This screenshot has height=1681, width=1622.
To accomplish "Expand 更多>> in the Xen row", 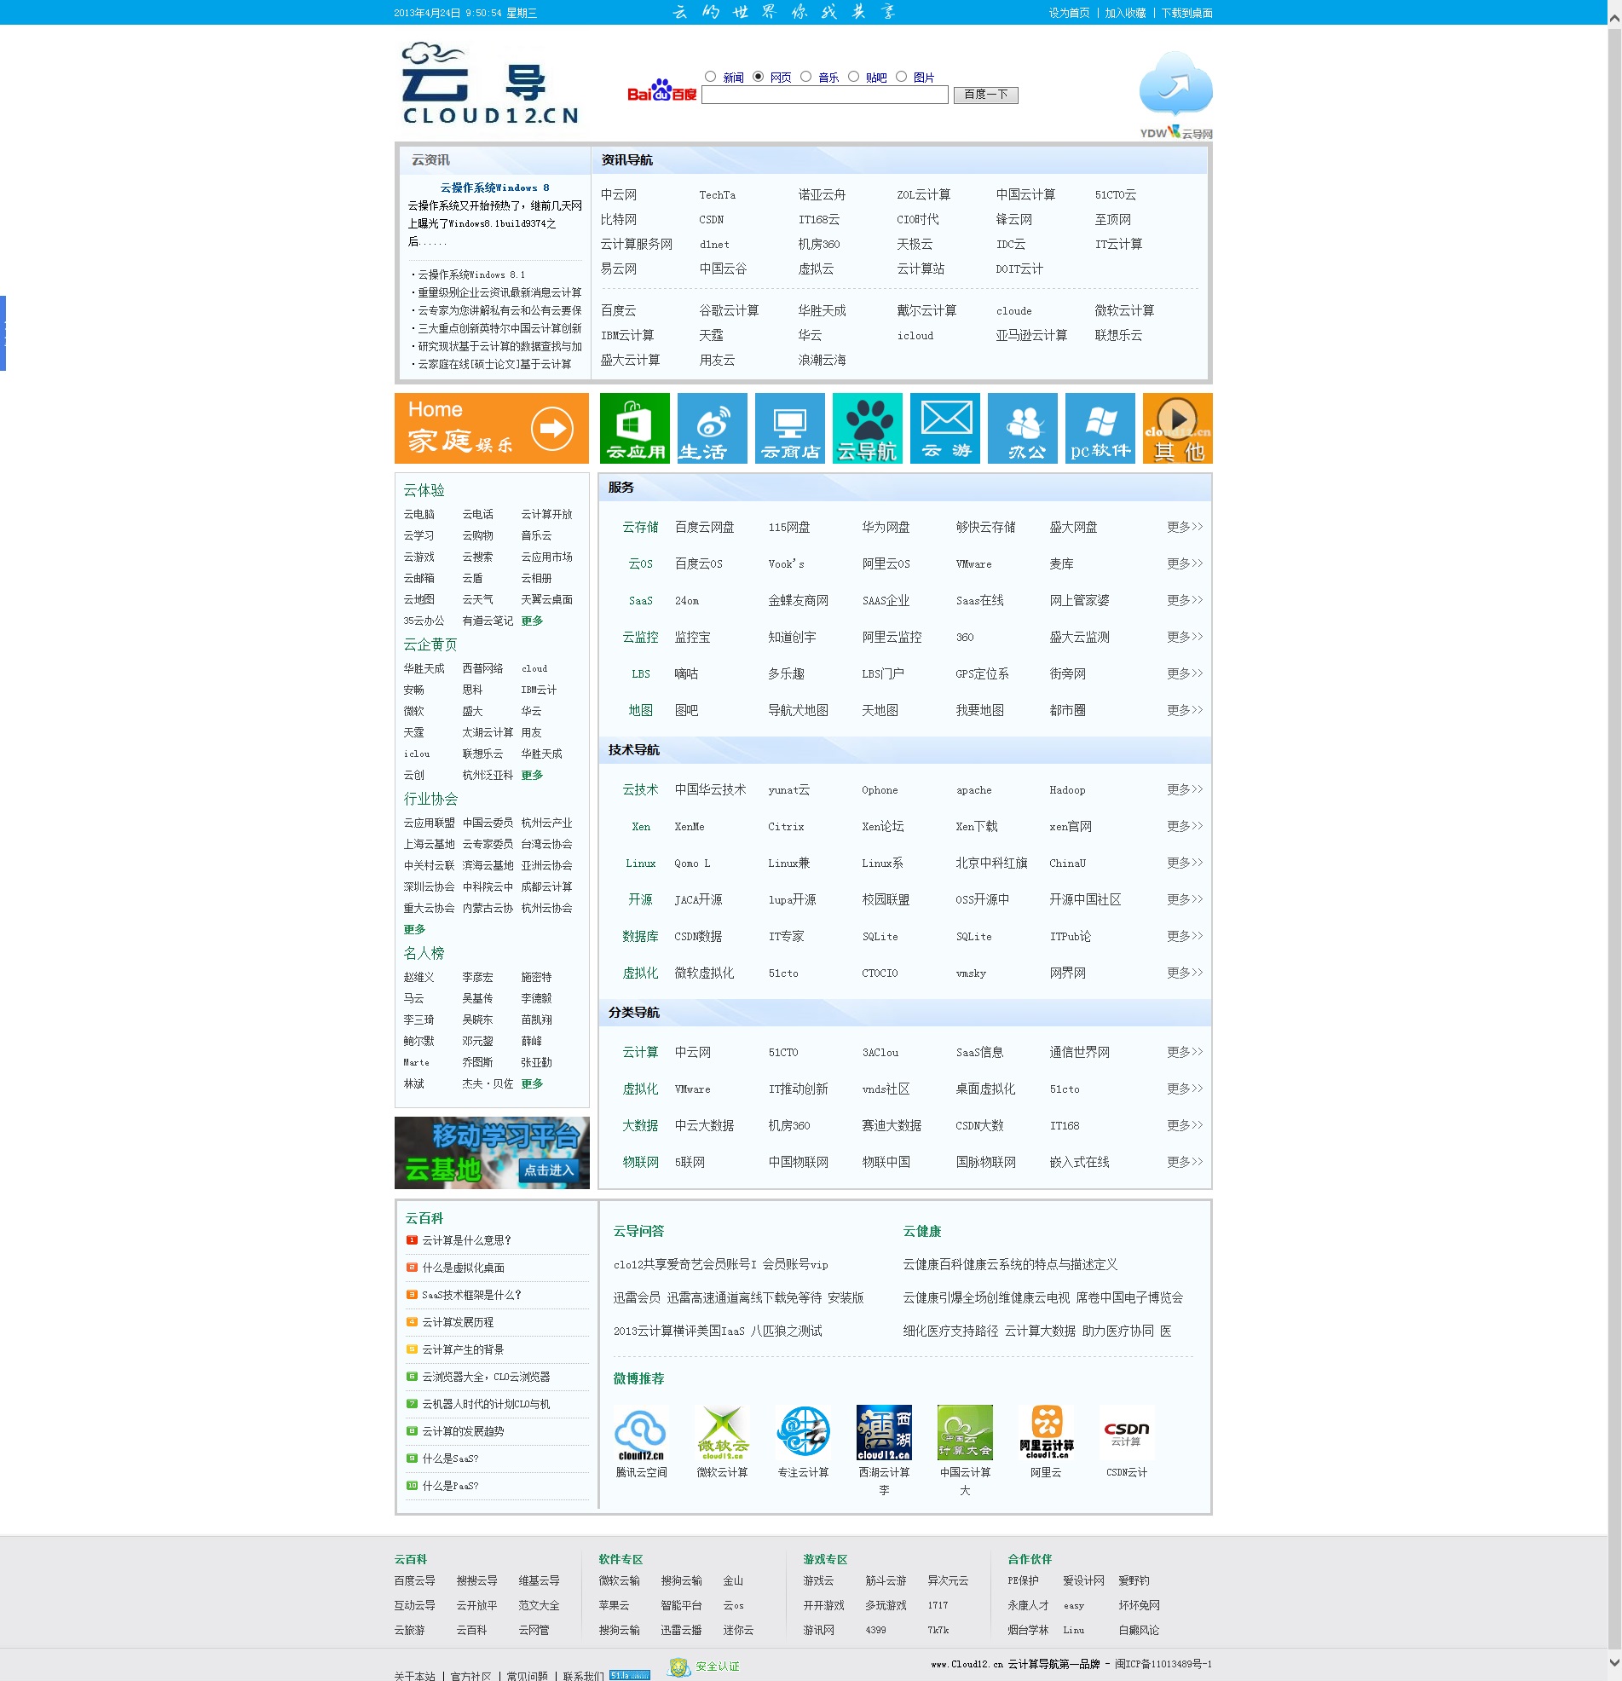I will [1185, 827].
